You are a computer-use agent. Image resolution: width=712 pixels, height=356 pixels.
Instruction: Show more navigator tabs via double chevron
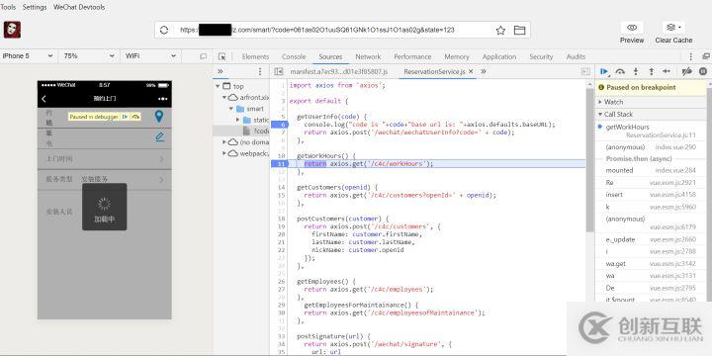[x=221, y=71]
